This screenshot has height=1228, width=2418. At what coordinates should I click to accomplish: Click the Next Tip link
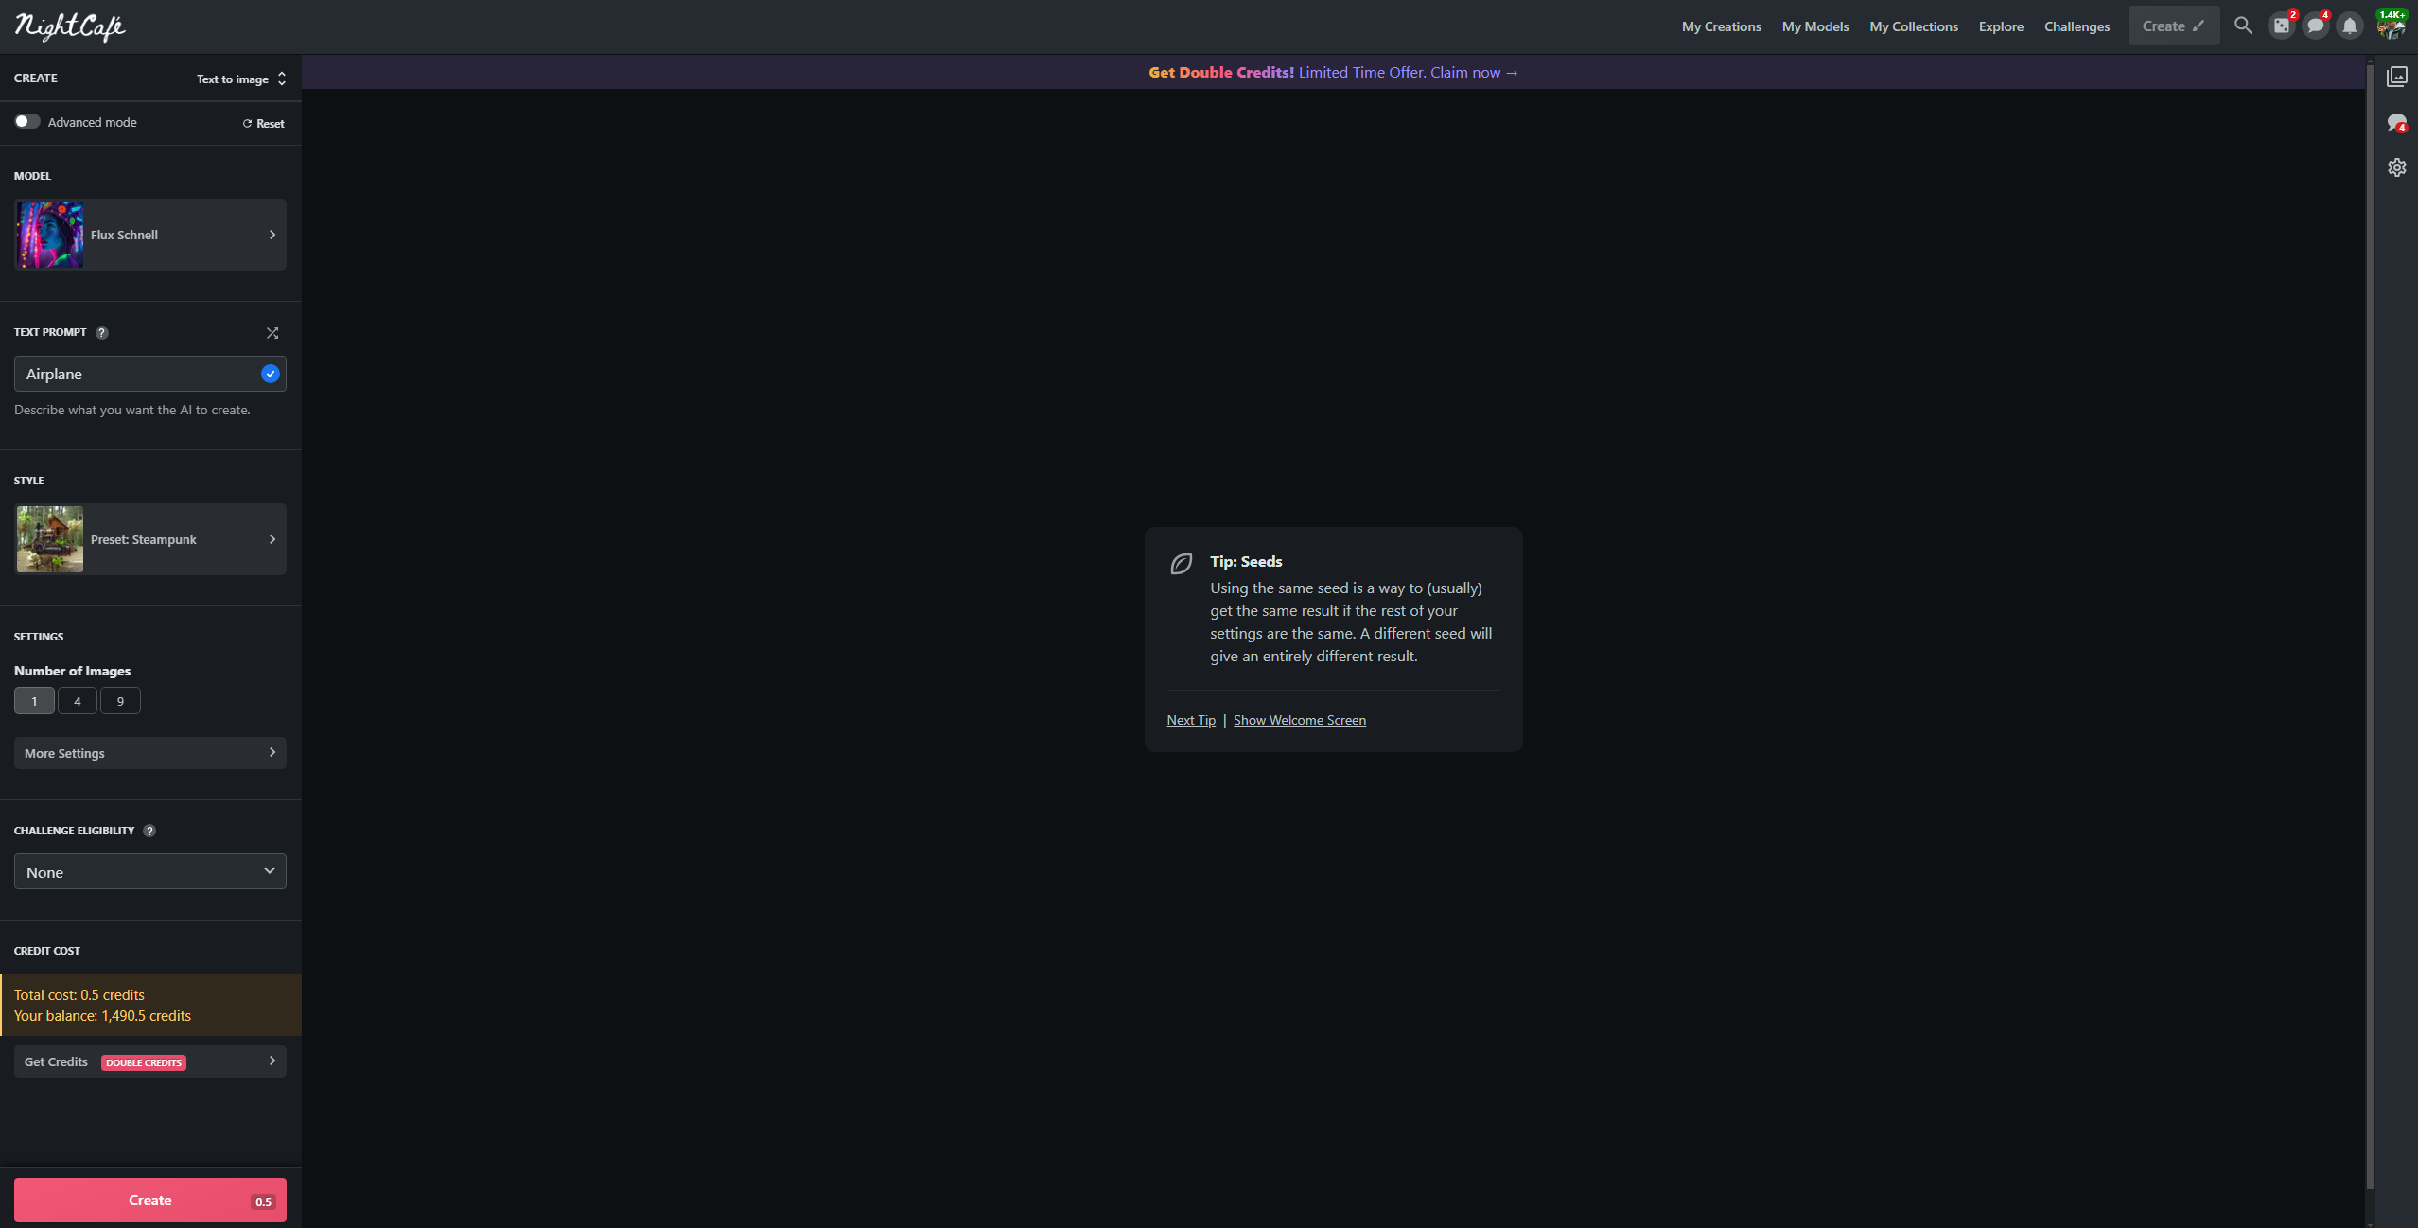pos(1191,720)
